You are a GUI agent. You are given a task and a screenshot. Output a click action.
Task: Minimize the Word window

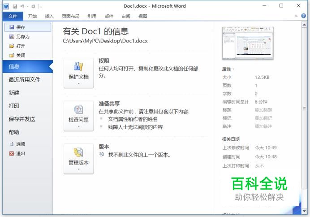coord(264,6)
